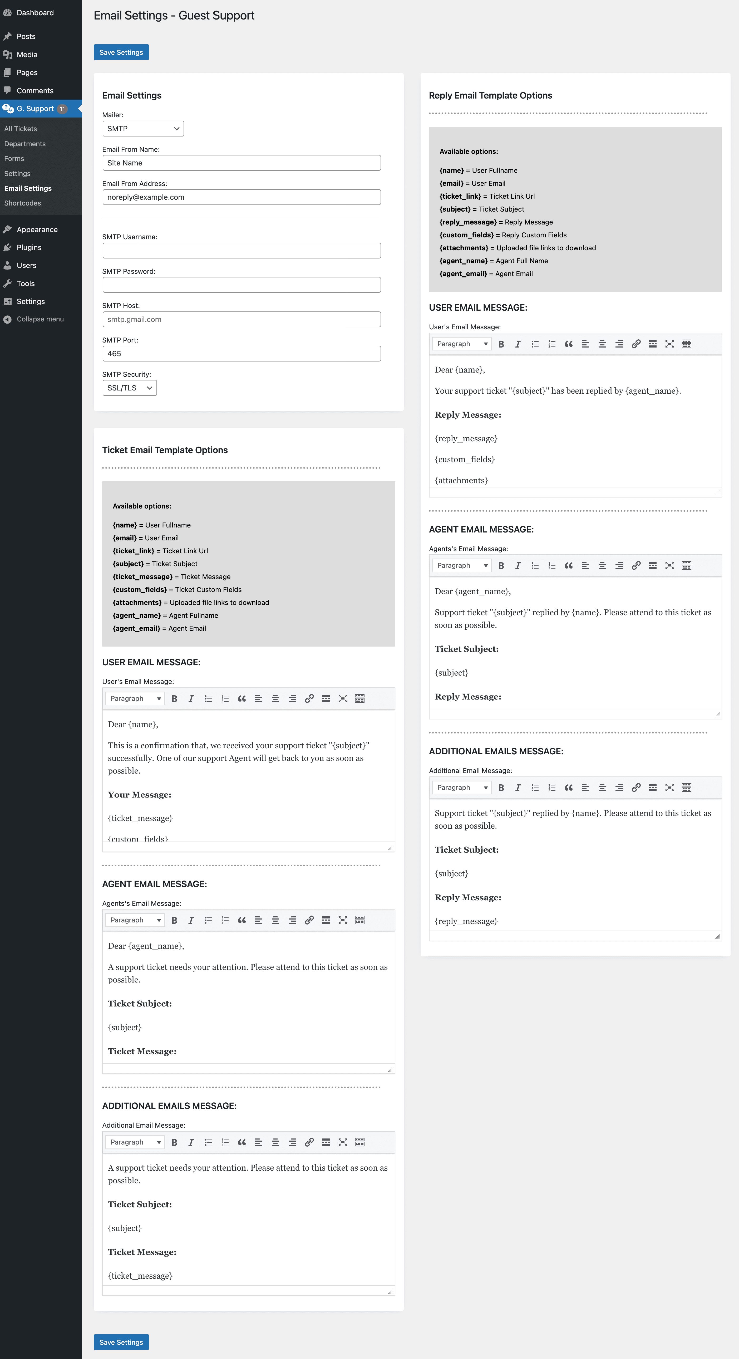Click Bold in Reply User's Email Message toolbar

501,344
